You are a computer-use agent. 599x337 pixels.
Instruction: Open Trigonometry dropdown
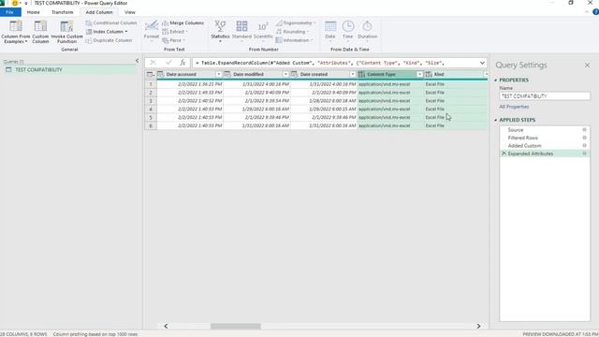point(296,22)
